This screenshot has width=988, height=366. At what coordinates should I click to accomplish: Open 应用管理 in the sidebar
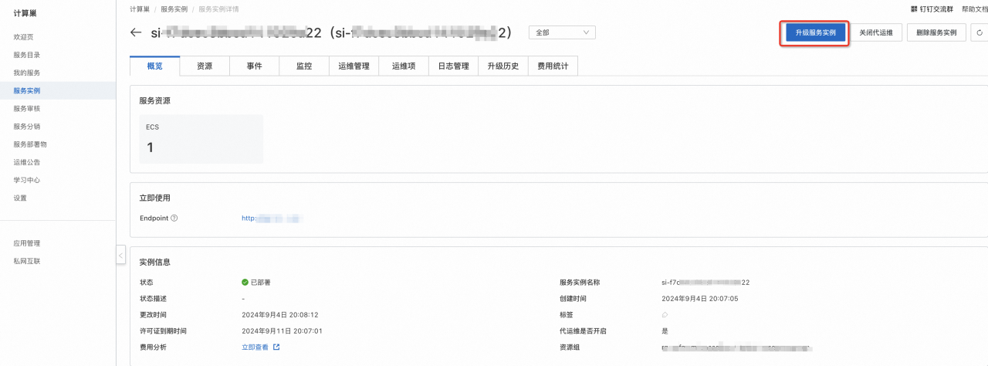pos(27,243)
